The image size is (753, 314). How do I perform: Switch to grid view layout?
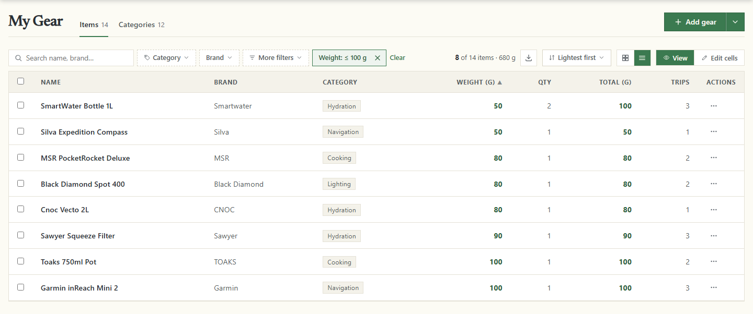point(625,58)
